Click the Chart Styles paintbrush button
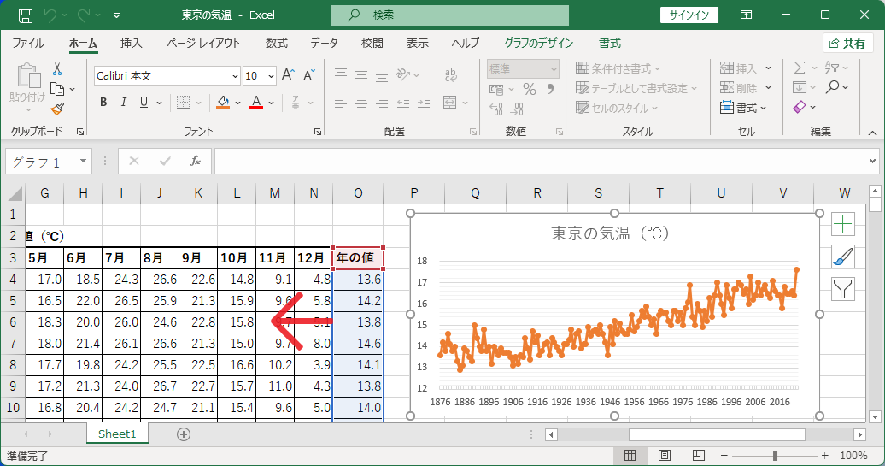 tap(842, 257)
